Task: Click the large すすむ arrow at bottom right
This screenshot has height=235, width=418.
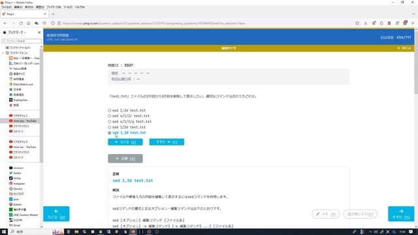Action: tap(401, 213)
